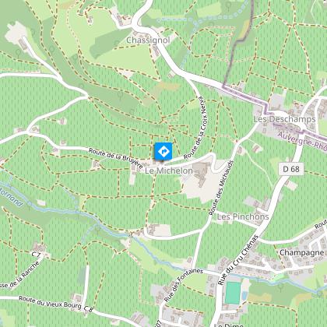Screen dimensions: 327x327
Task: Click the Route des Michauds label
Action: [x=221, y=188]
